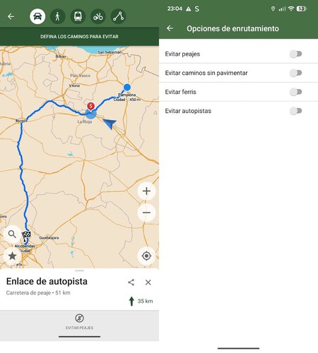
Task: Share the Enlace de autopista place
Action: point(131,282)
